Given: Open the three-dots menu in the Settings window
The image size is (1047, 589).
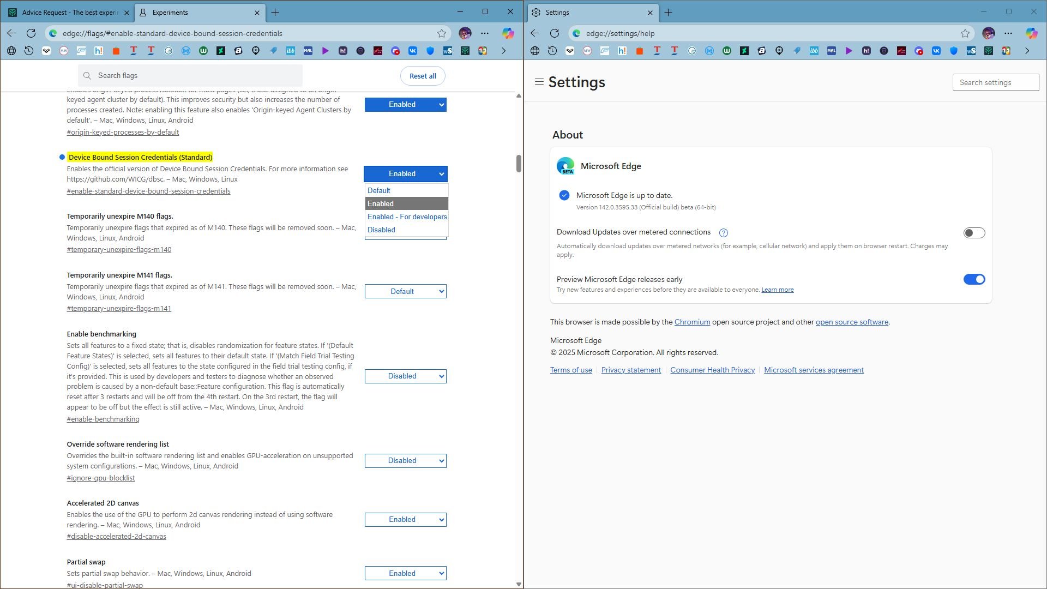Looking at the screenshot, I should [x=1008, y=33].
